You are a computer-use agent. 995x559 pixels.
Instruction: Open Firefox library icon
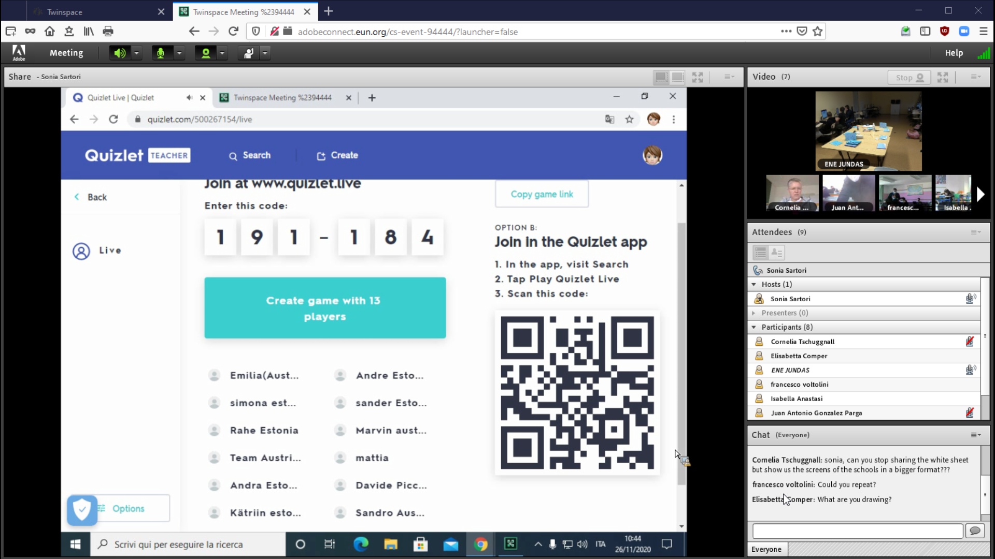click(89, 32)
